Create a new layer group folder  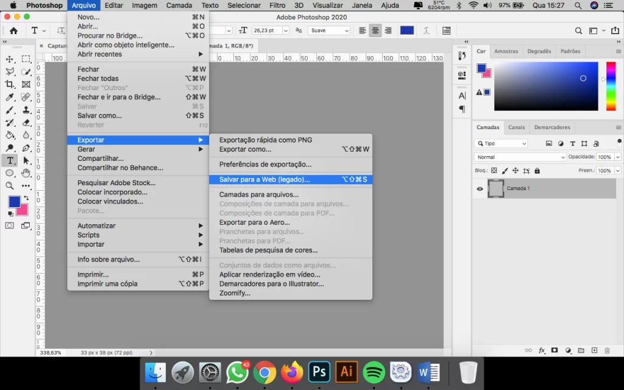coord(581,350)
